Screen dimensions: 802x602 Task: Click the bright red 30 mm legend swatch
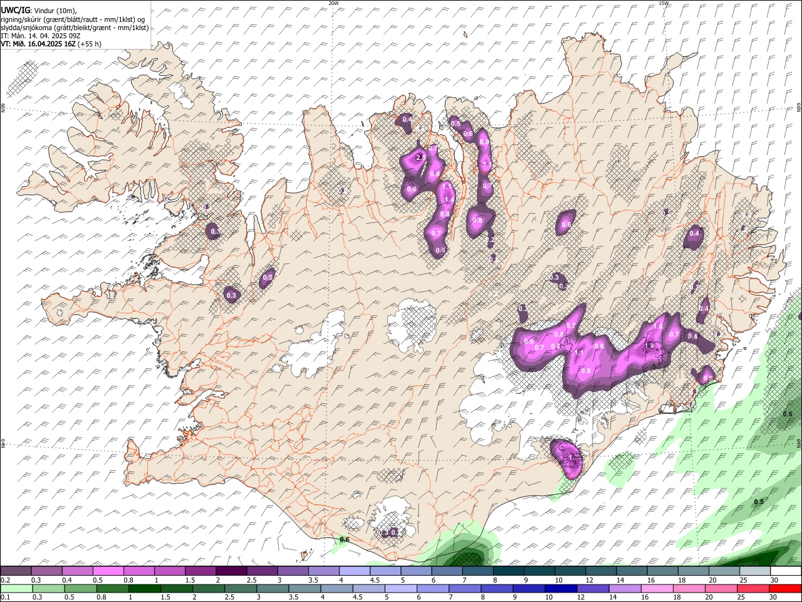point(786,589)
